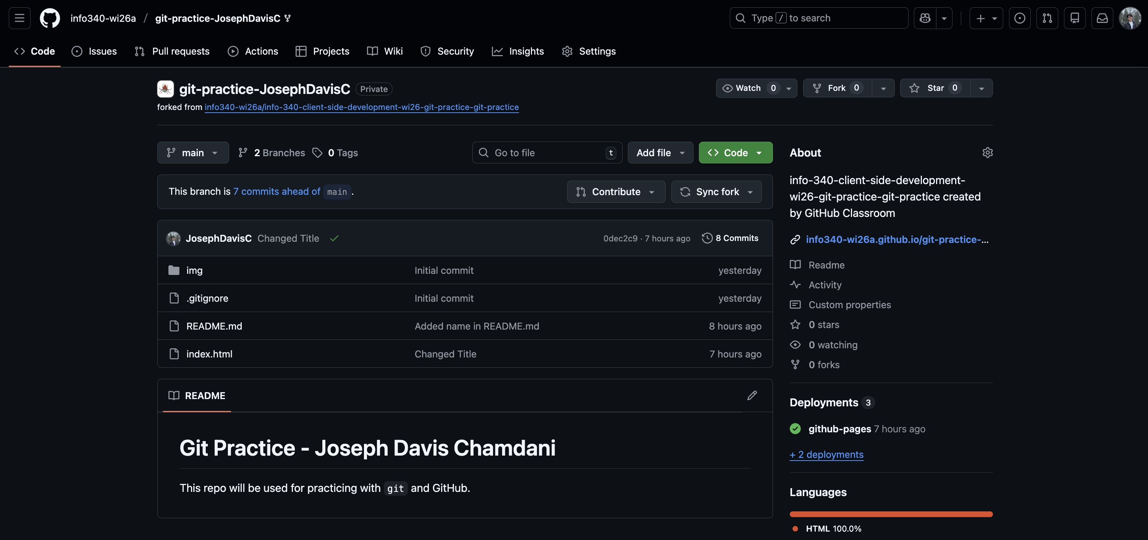Open the Insights tab
The height and width of the screenshot is (540, 1148).
(518, 51)
